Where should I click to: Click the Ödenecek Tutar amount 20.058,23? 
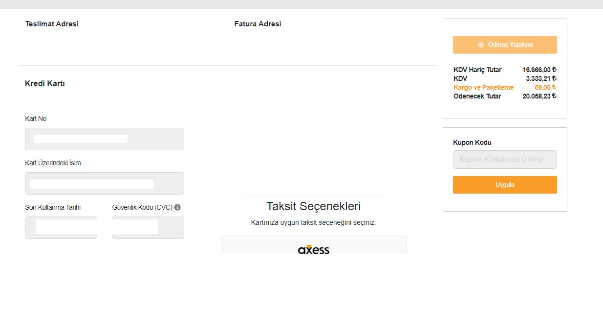539,96
